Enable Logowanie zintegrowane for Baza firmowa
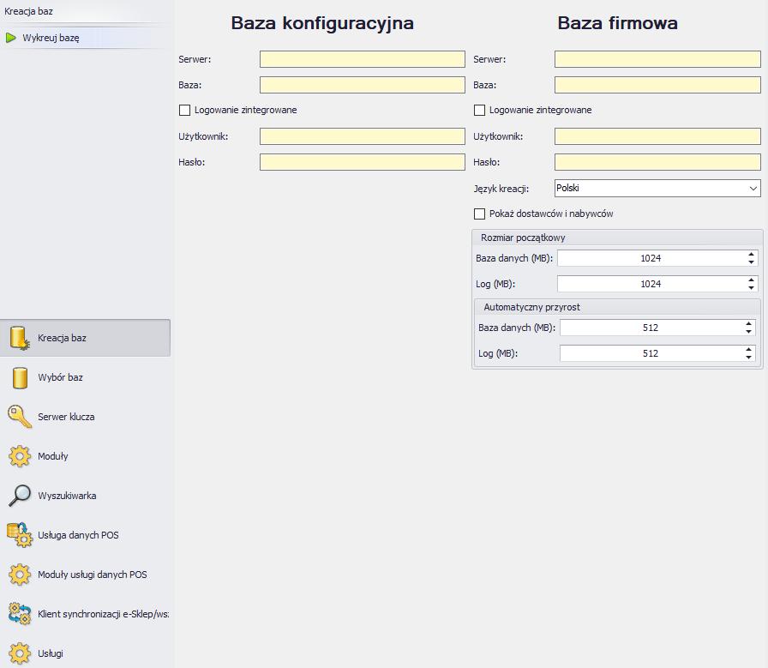Viewport: 768px width, 668px height. 479,111
